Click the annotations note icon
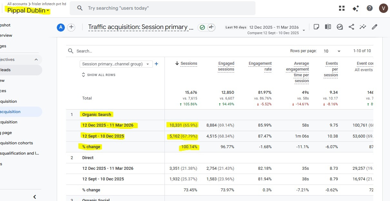 (316, 27)
